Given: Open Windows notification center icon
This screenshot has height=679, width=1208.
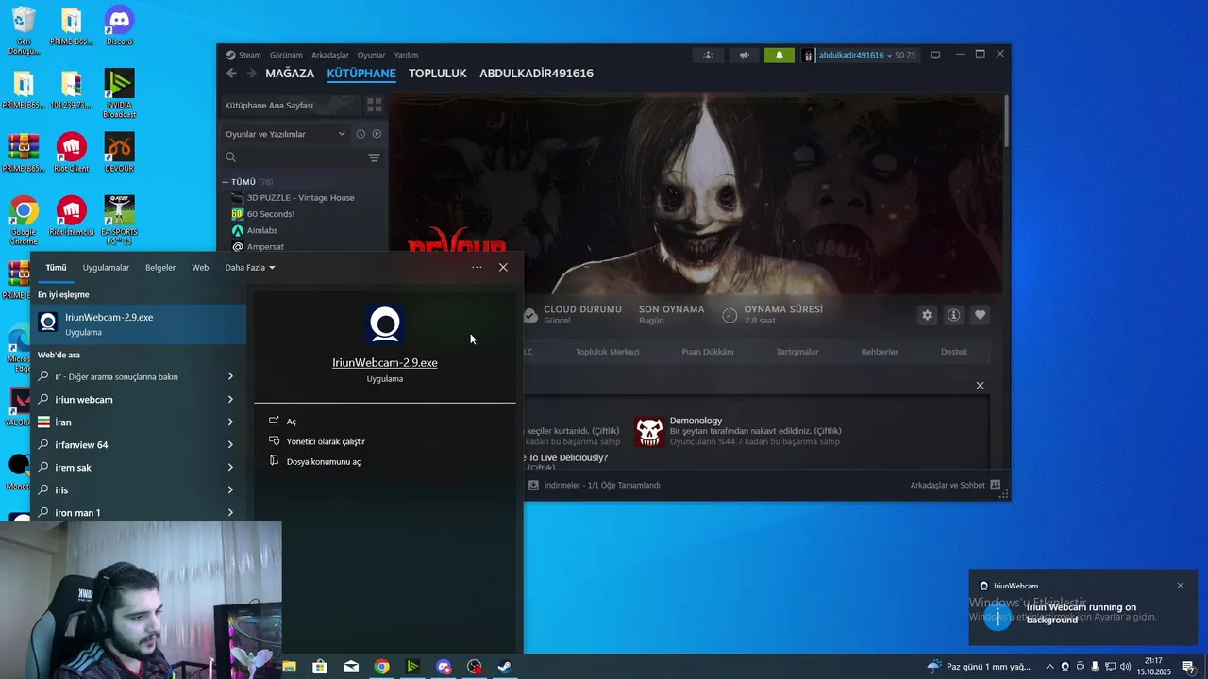Looking at the screenshot, I should coord(1188,667).
